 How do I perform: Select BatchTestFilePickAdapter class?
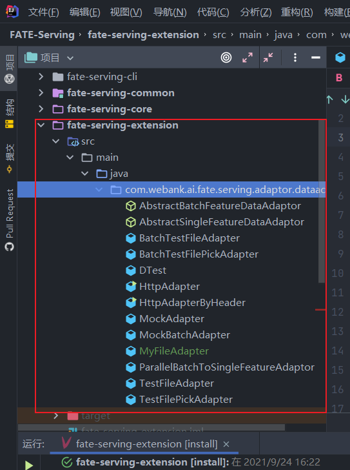(x=199, y=254)
